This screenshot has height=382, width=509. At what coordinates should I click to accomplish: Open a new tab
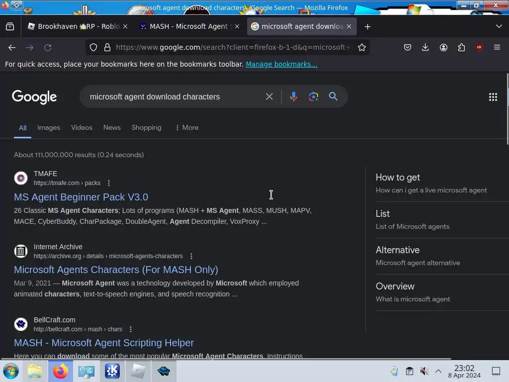tap(367, 27)
